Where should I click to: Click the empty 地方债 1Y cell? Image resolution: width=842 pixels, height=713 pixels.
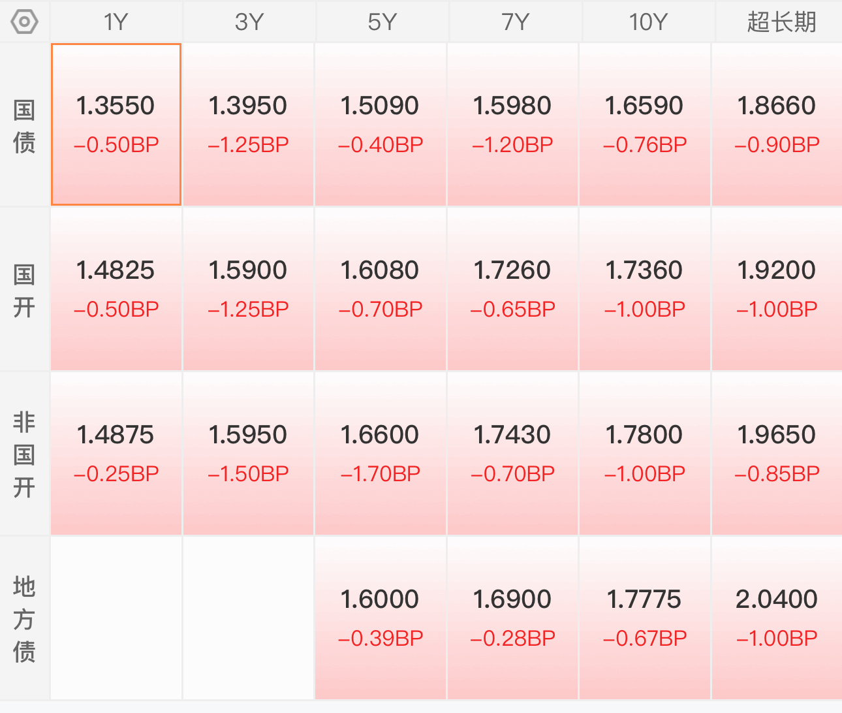click(x=116, y=618)
